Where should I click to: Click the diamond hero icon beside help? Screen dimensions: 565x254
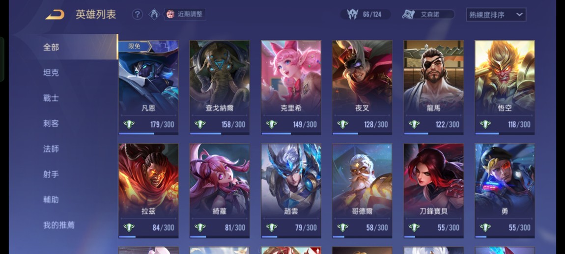click(155, 14)
